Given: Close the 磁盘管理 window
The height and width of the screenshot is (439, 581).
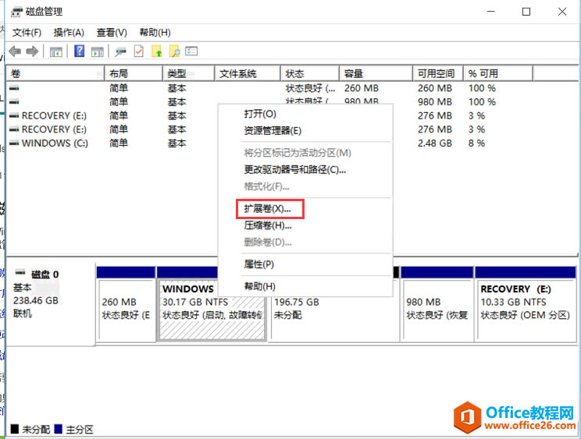Looking at the screenshot, I should (x=562, y=12).
